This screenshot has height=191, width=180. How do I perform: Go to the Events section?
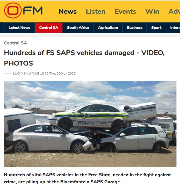(x=125, y=12)
